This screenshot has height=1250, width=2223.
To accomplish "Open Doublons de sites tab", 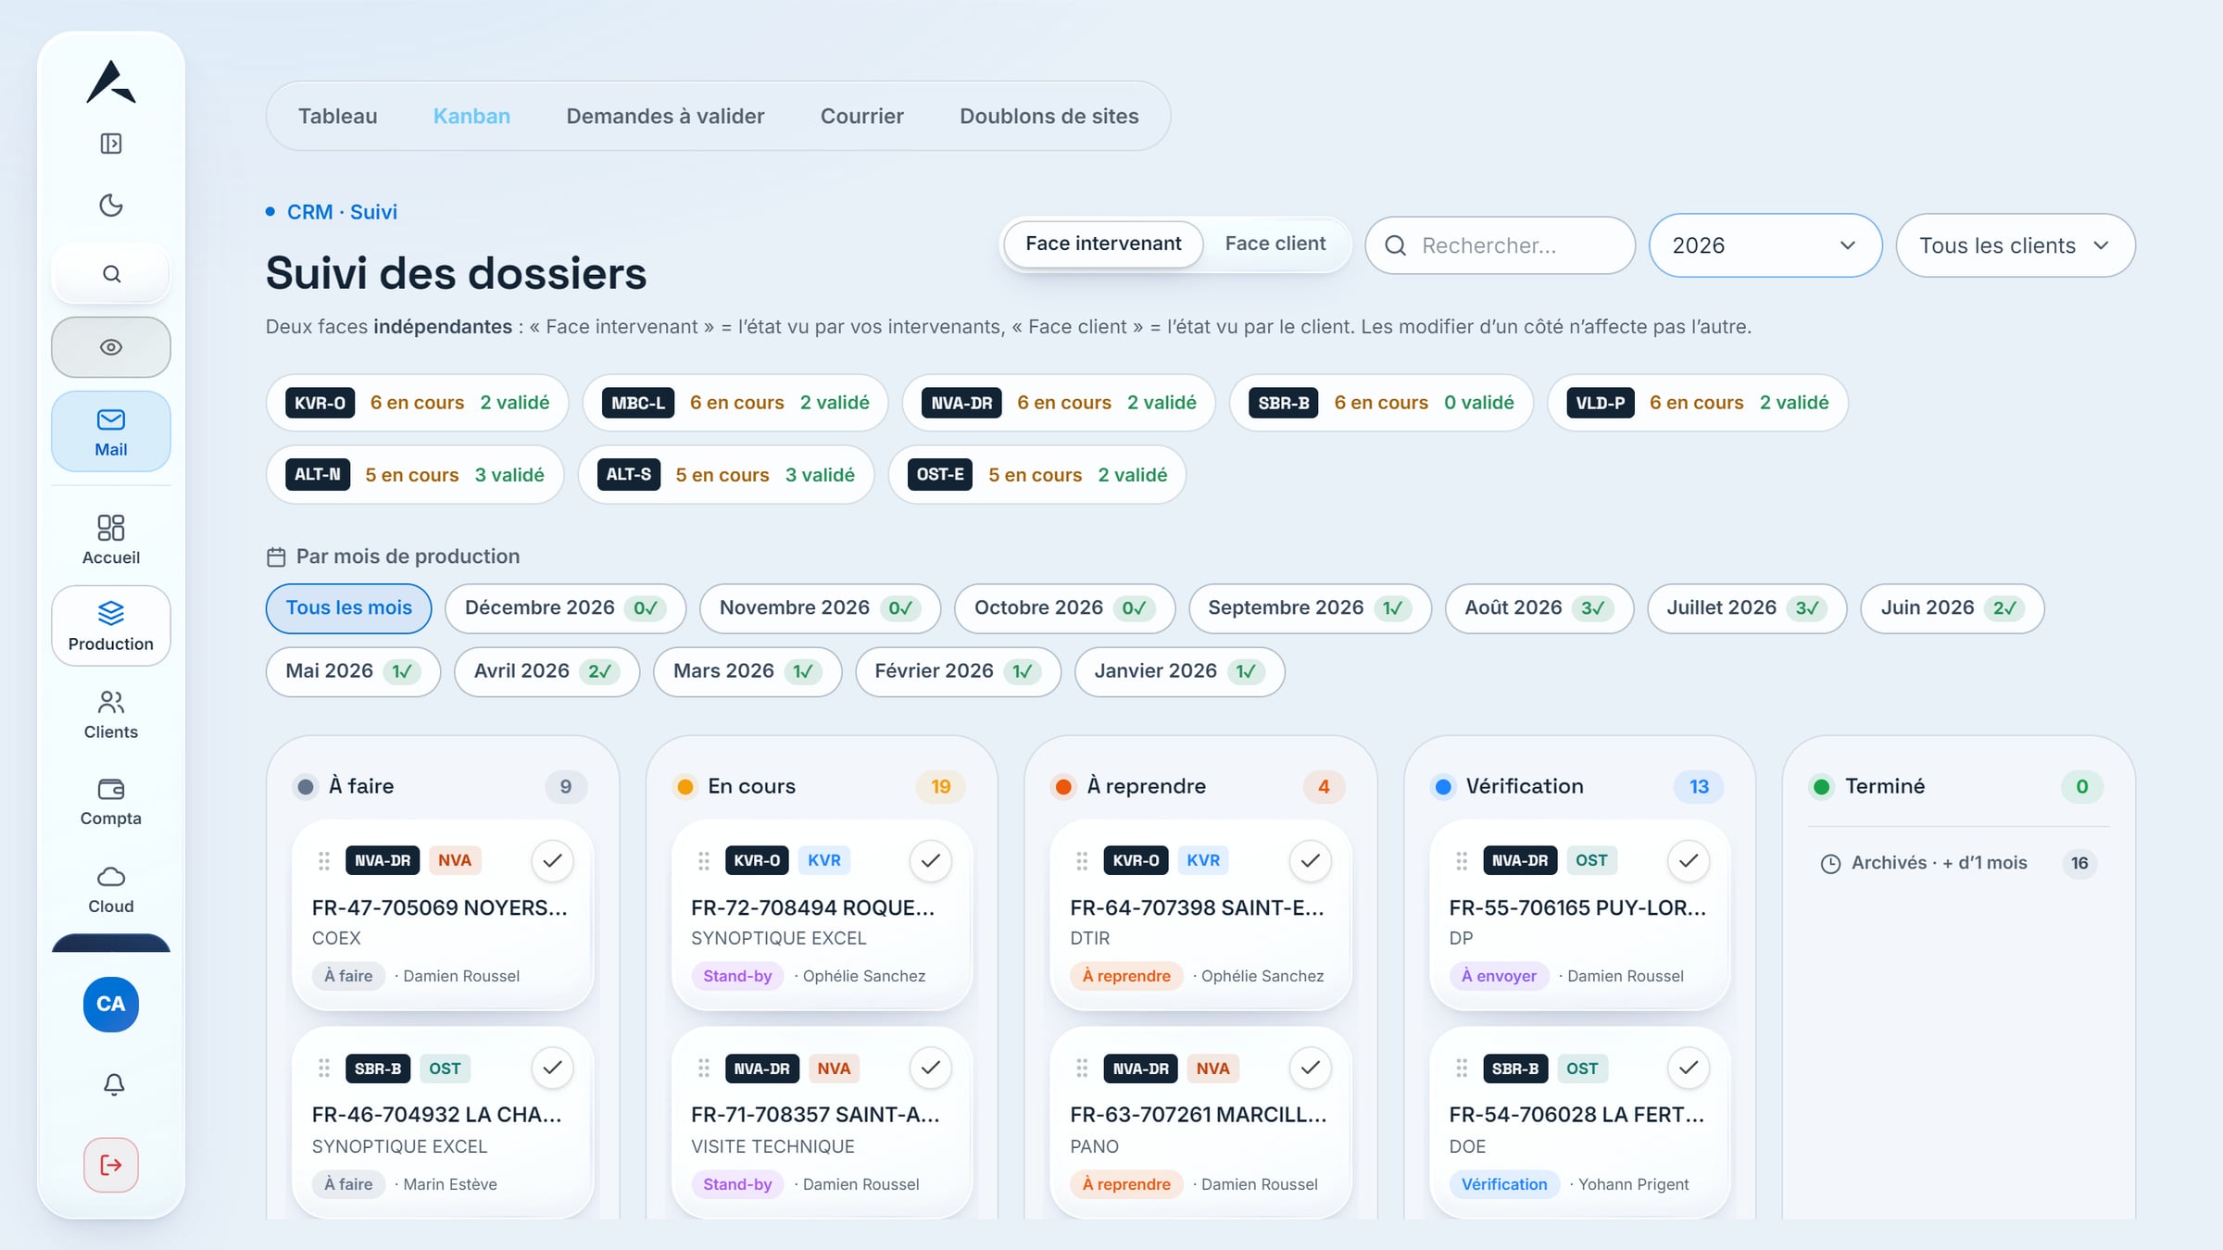I will coord(1049,116).
